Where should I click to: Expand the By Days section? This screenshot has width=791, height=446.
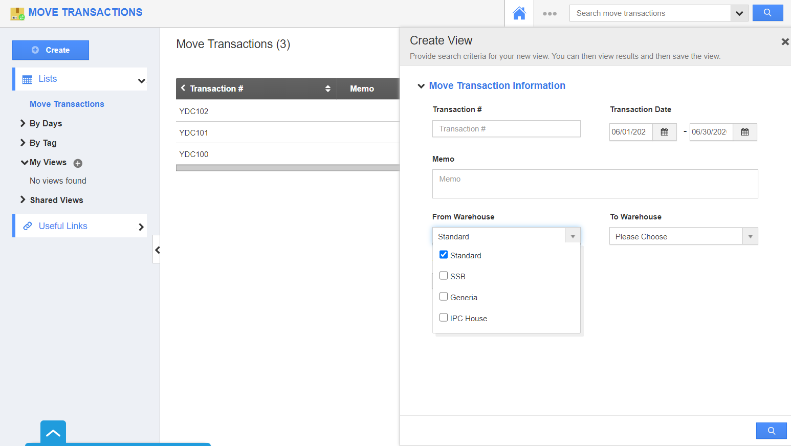(x=23, y=123)
